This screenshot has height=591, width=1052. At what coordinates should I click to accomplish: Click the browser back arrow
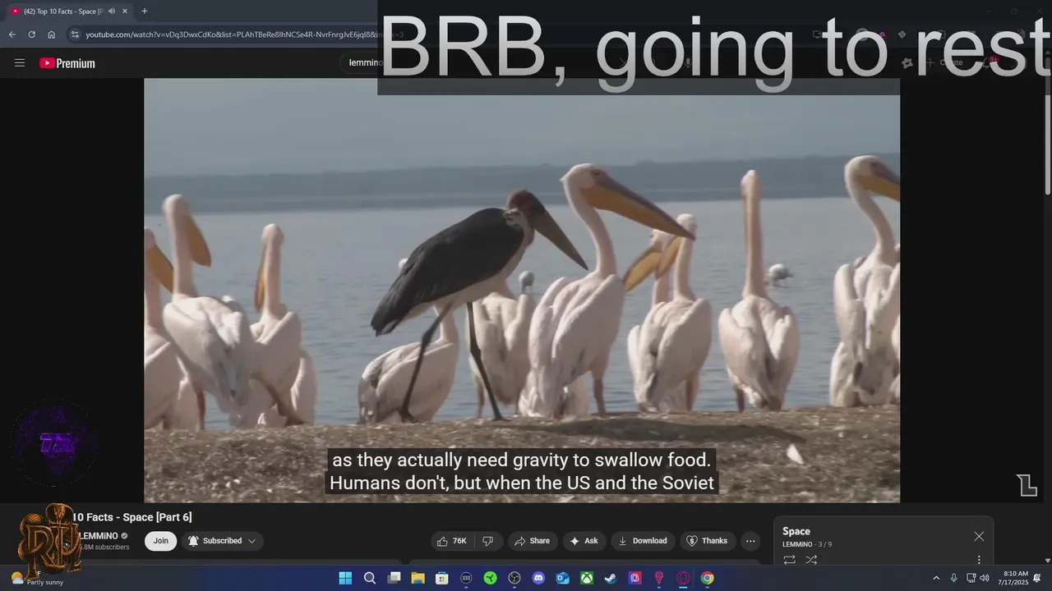(12, 34)
